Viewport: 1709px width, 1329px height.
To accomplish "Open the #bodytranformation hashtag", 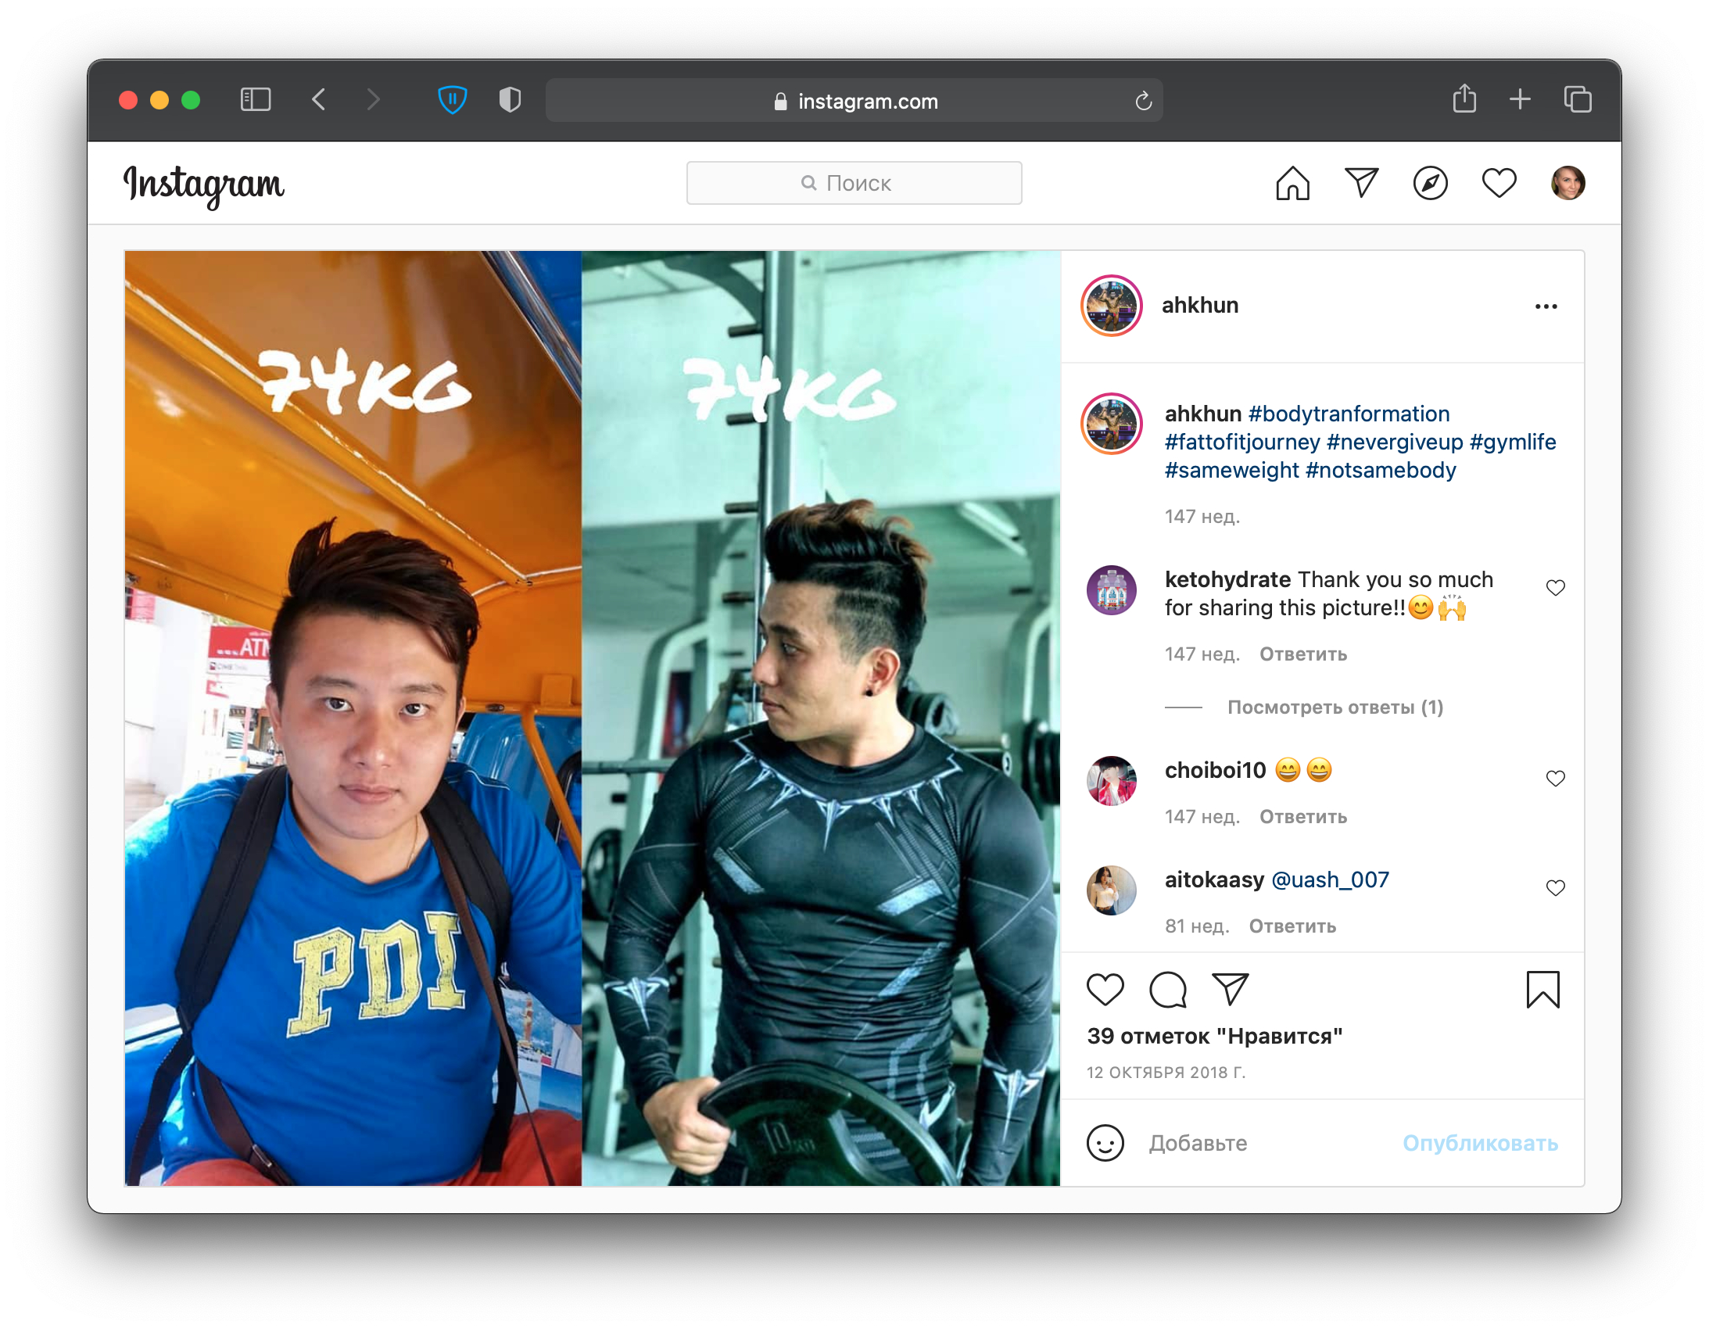I will coord(1349,414).
